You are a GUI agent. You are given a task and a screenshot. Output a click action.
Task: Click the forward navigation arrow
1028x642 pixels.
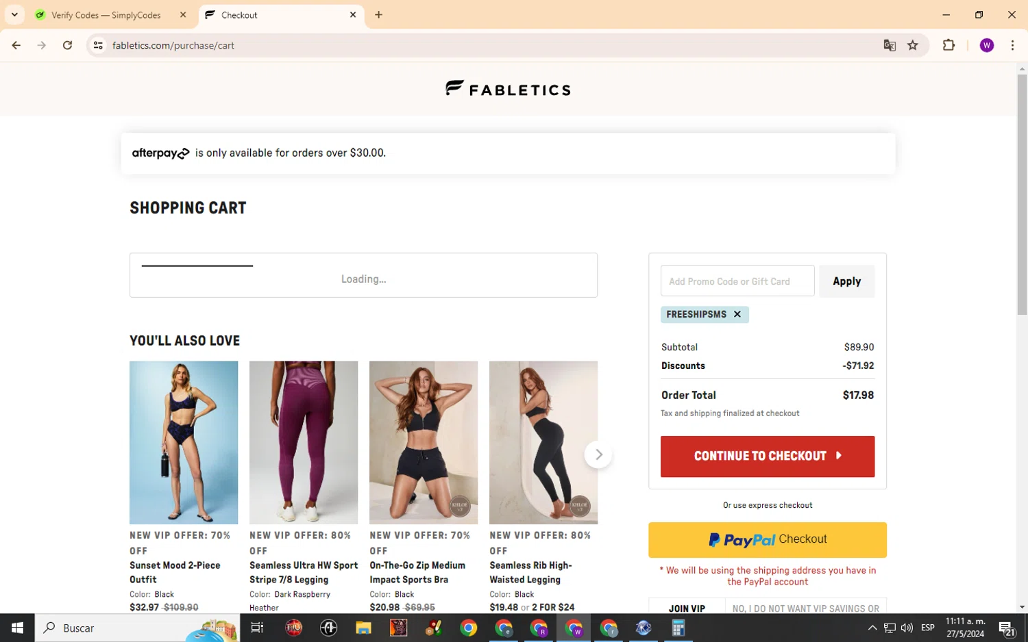point(42,45)
